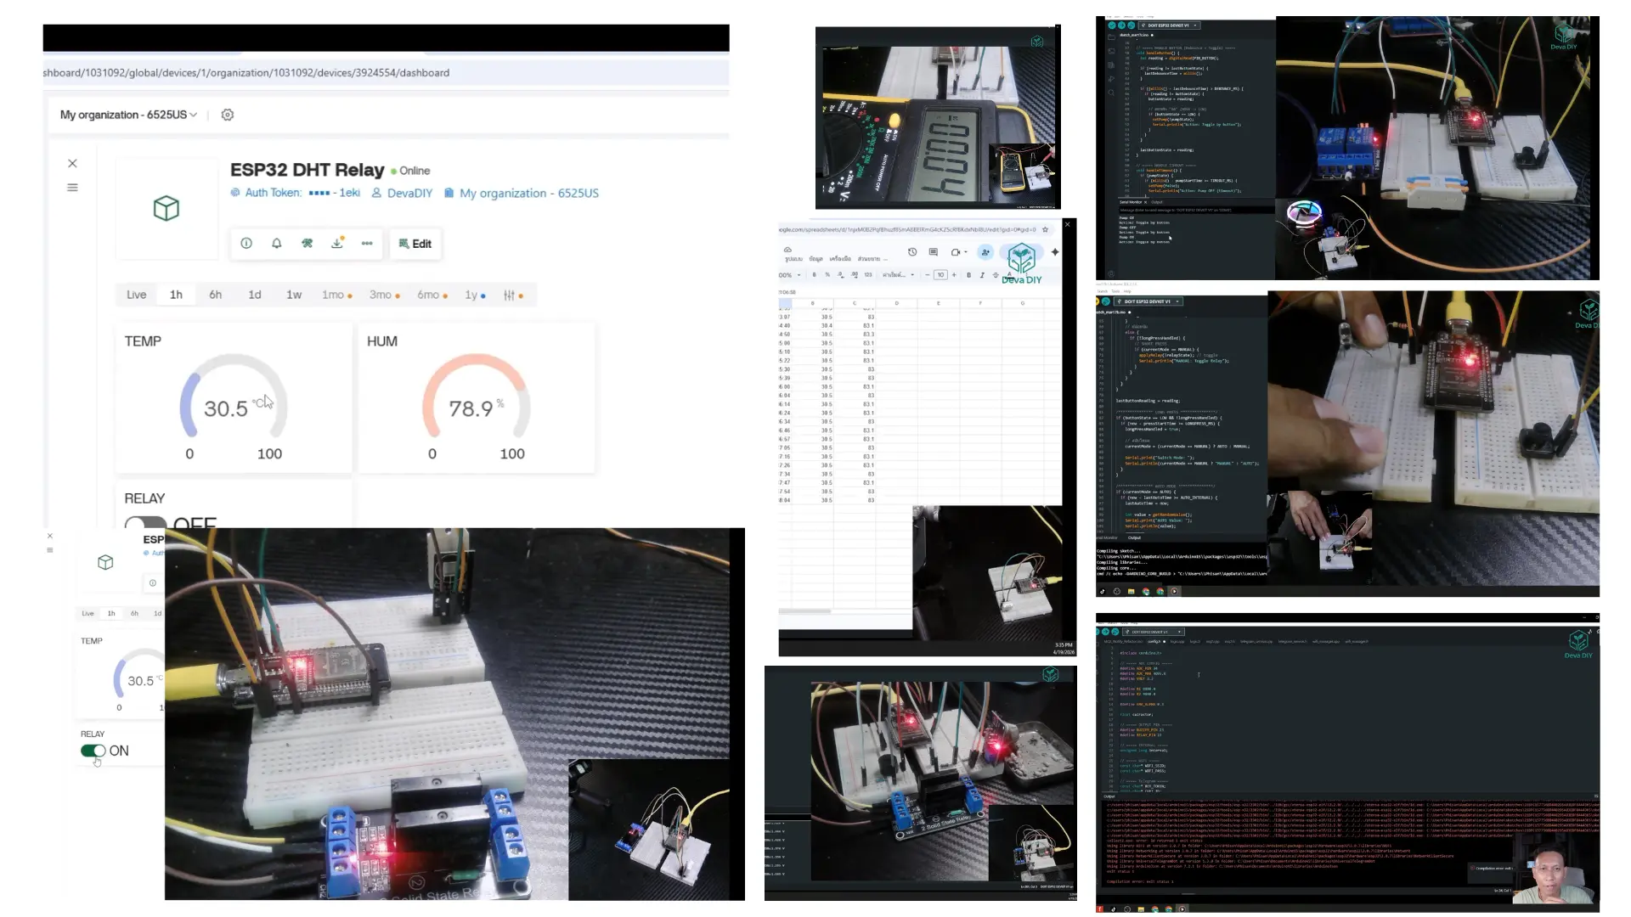Select the 6h time range tab

click(215, 295)
